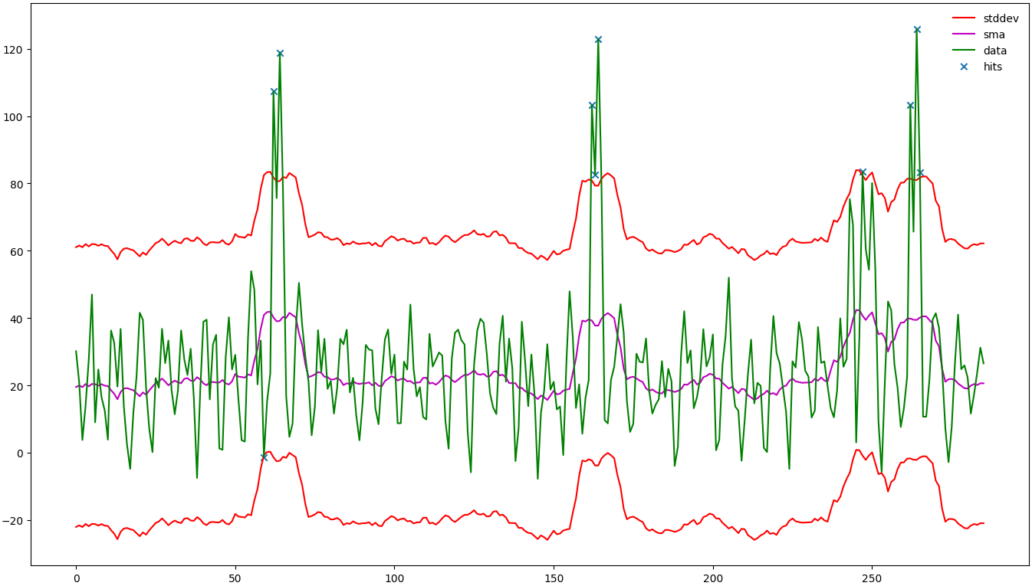1032x586 pixels.
Task: Select the "sma" legend label
Action: click(x=994, y=34)
